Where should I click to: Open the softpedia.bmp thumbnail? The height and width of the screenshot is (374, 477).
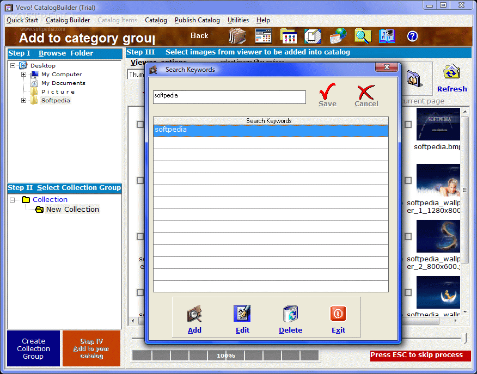pyautogui.click(x=438, y=124)
